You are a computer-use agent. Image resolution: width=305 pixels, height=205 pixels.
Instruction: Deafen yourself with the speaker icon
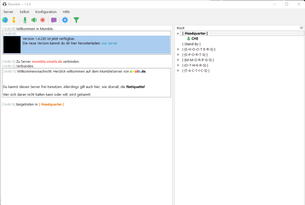(x=34, y=20)
